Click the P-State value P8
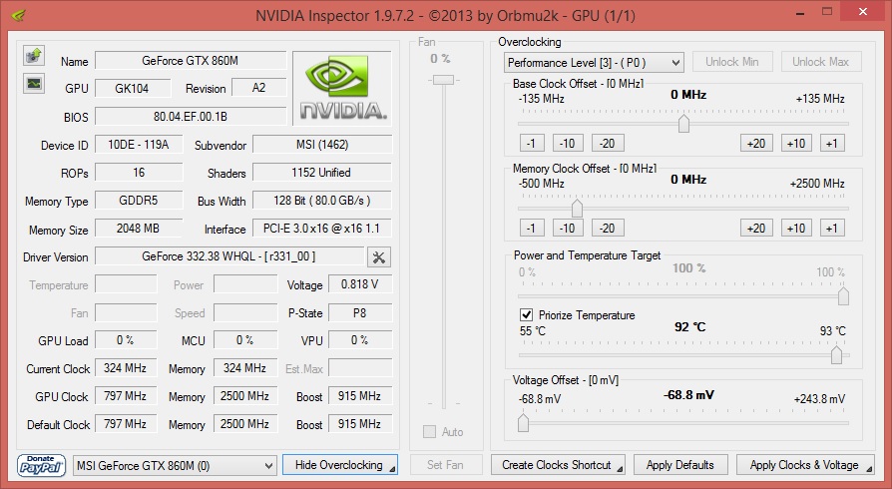The image size is (892, 489). point(360,312)
